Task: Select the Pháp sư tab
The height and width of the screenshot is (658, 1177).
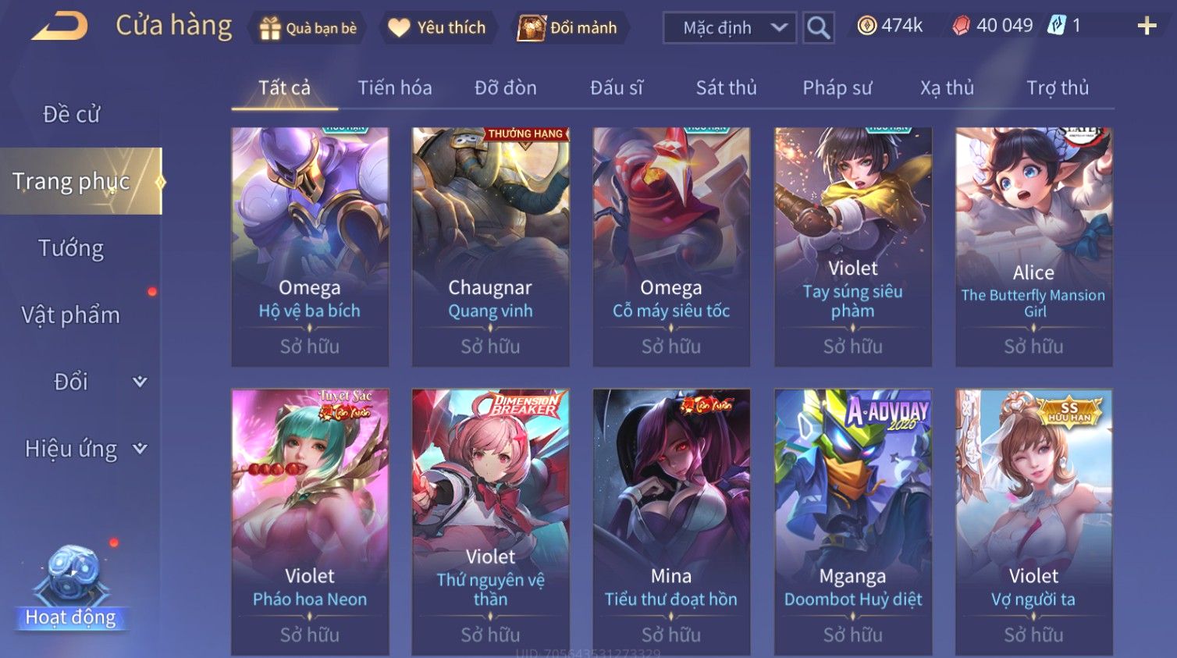Action: (x=837, y=87)
